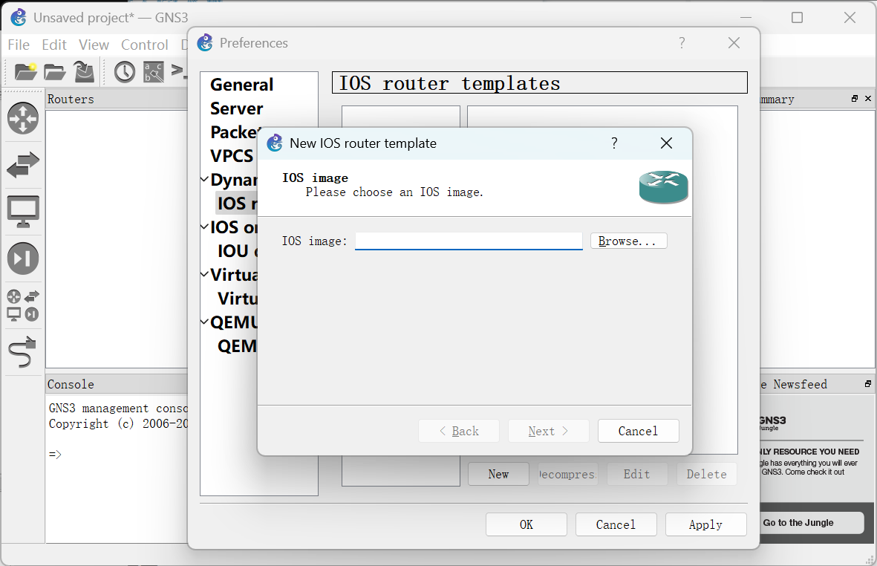
Task: Browse all devices icon
Action: point(23,305)
